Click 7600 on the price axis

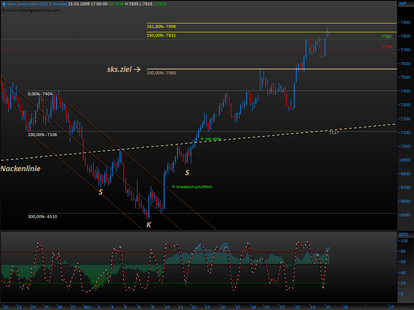405,63
